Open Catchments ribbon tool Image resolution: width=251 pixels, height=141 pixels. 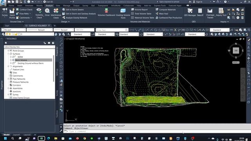24,18
